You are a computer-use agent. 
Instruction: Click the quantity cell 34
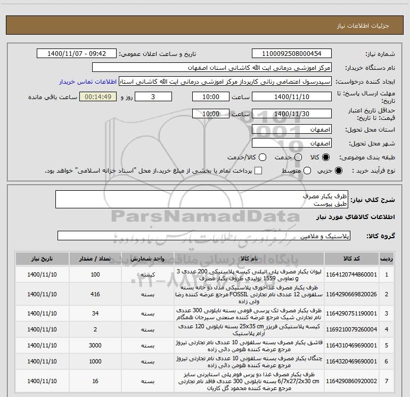pyautogui.click(x=95, y=313)
